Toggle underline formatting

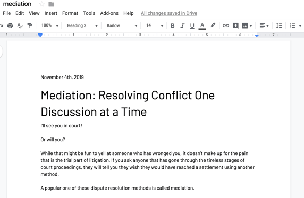pyautogui.click(x=192, y=26)
